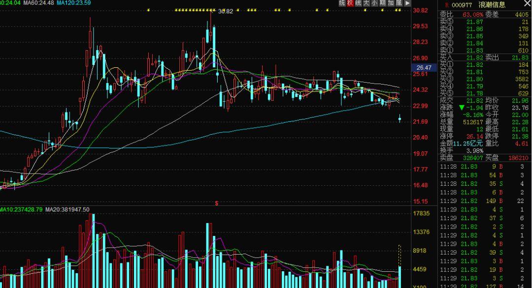This screenshot has width=532, height=288.
Task: Click the 卖③ ask row at 21.85
Action: pos(484,36)
